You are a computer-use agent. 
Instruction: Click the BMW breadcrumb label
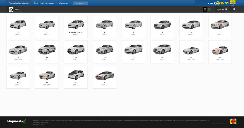pos(17,10)
